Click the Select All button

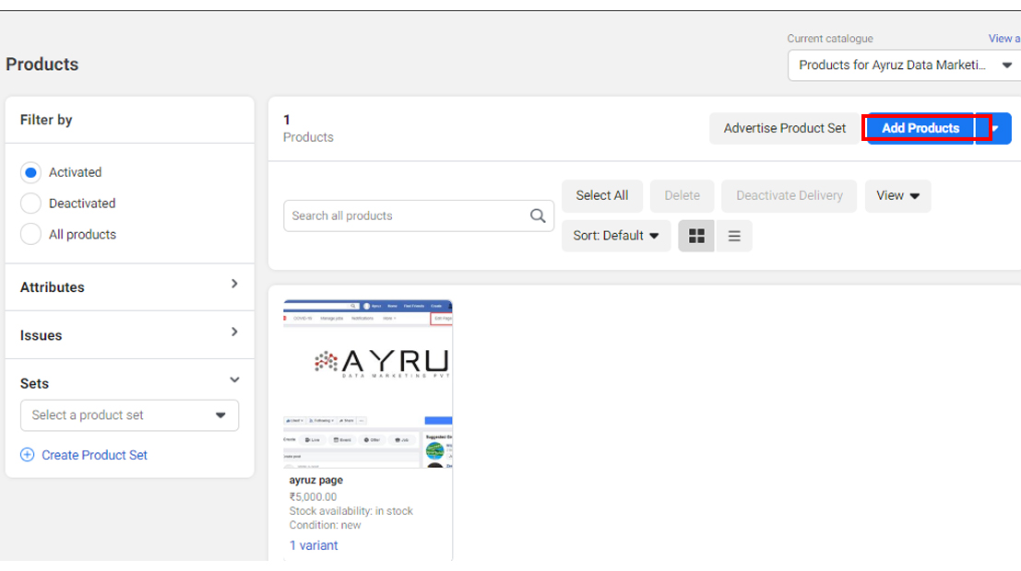(601, 196)
